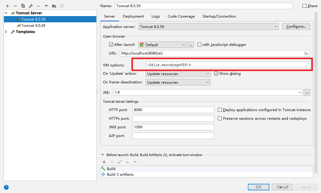Expand the VM options field editor
Image resolution: width=321 pixels, height=193 pixels.
307,65
